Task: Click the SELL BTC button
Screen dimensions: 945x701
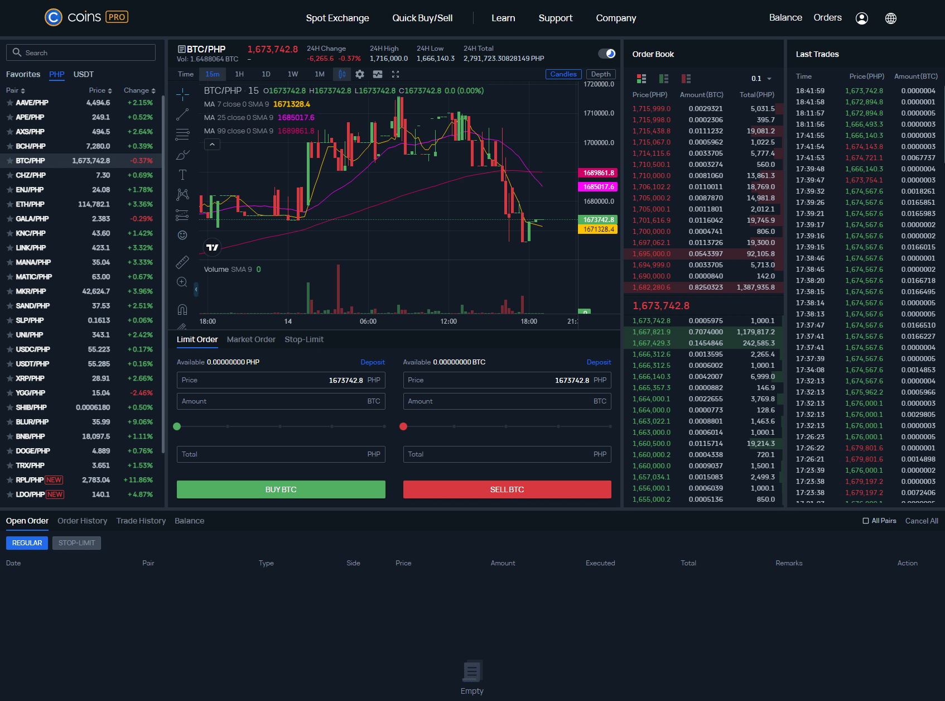Action: (x=507, y=489)
